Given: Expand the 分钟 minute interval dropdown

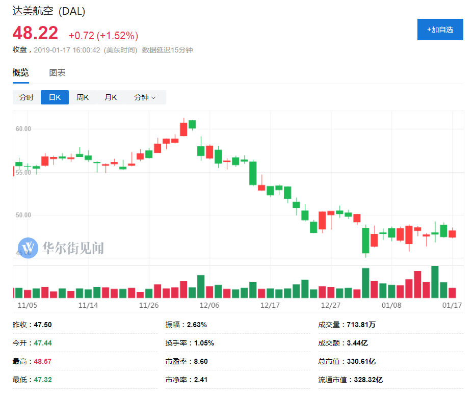Looking at the screenshot, I should [x=145, y=97].
